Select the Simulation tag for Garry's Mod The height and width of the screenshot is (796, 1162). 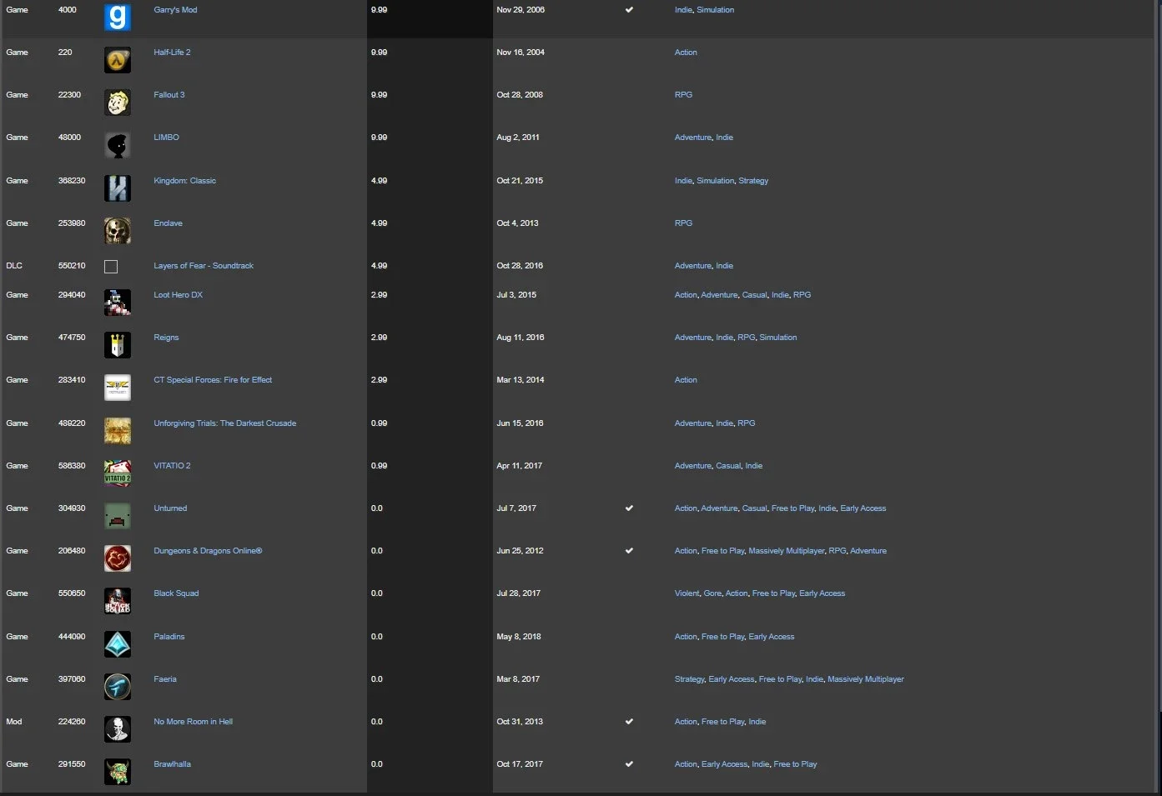[715, 10]
